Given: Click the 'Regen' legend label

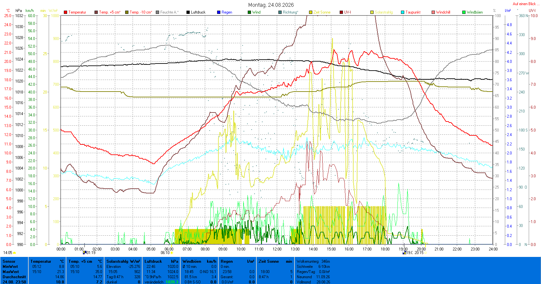Looking at the screenshot, I should (227, 12).
